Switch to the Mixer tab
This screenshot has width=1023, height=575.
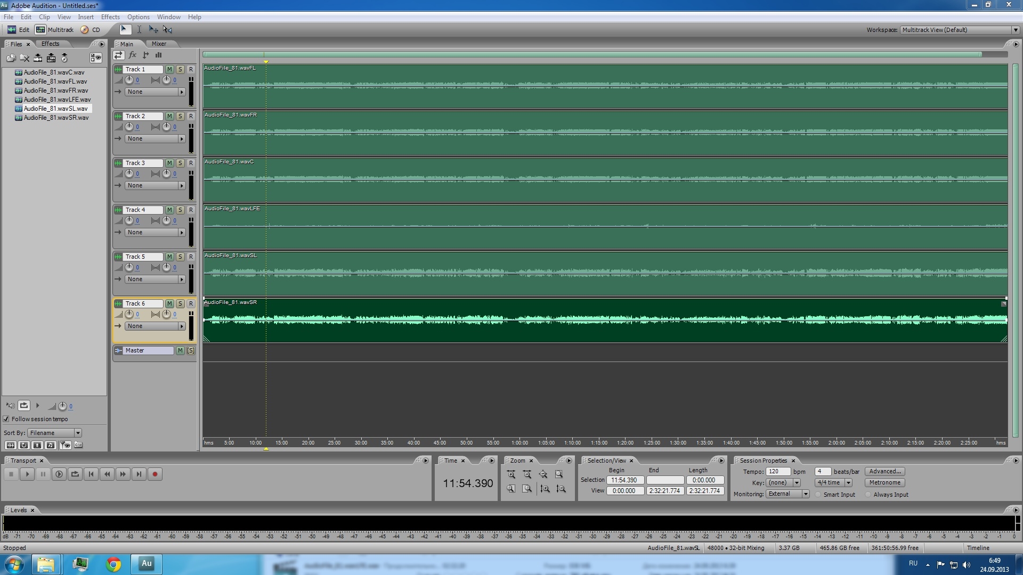coord(159,44)
